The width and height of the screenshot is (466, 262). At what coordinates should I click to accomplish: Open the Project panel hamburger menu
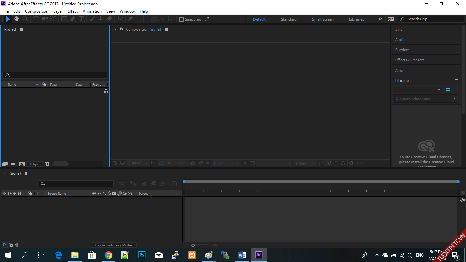pyautogui.click(x=21, y=30)
